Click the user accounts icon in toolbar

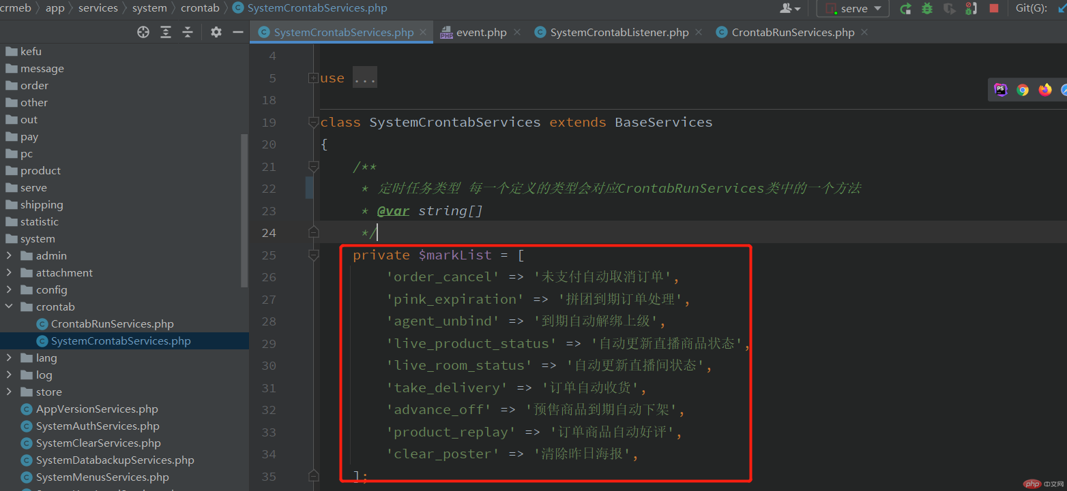point(791,8)
